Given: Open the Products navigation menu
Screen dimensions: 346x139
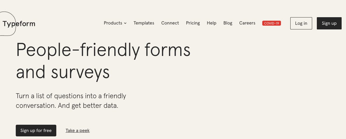Looking at the screenshot, I should tap(115, 23).
